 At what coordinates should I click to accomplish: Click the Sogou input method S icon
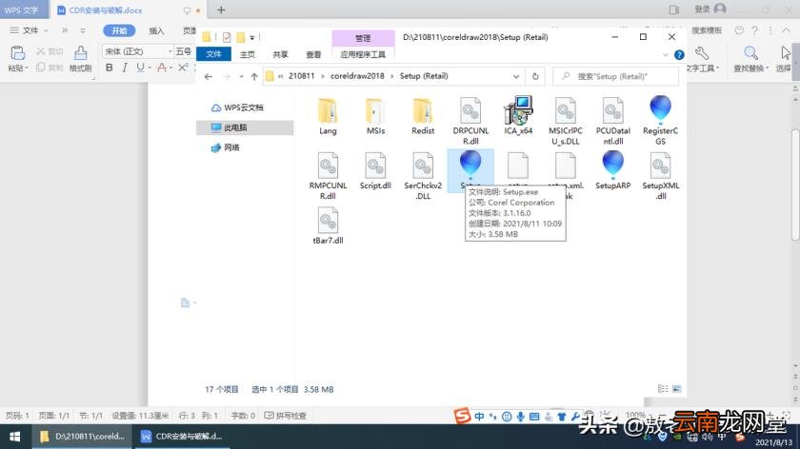pos(462,416)
